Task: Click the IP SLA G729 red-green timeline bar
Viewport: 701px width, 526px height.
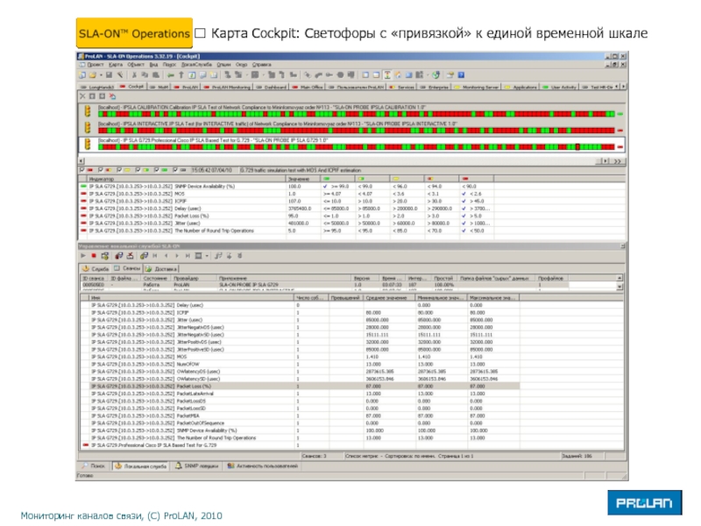Action: click(350, 146)
